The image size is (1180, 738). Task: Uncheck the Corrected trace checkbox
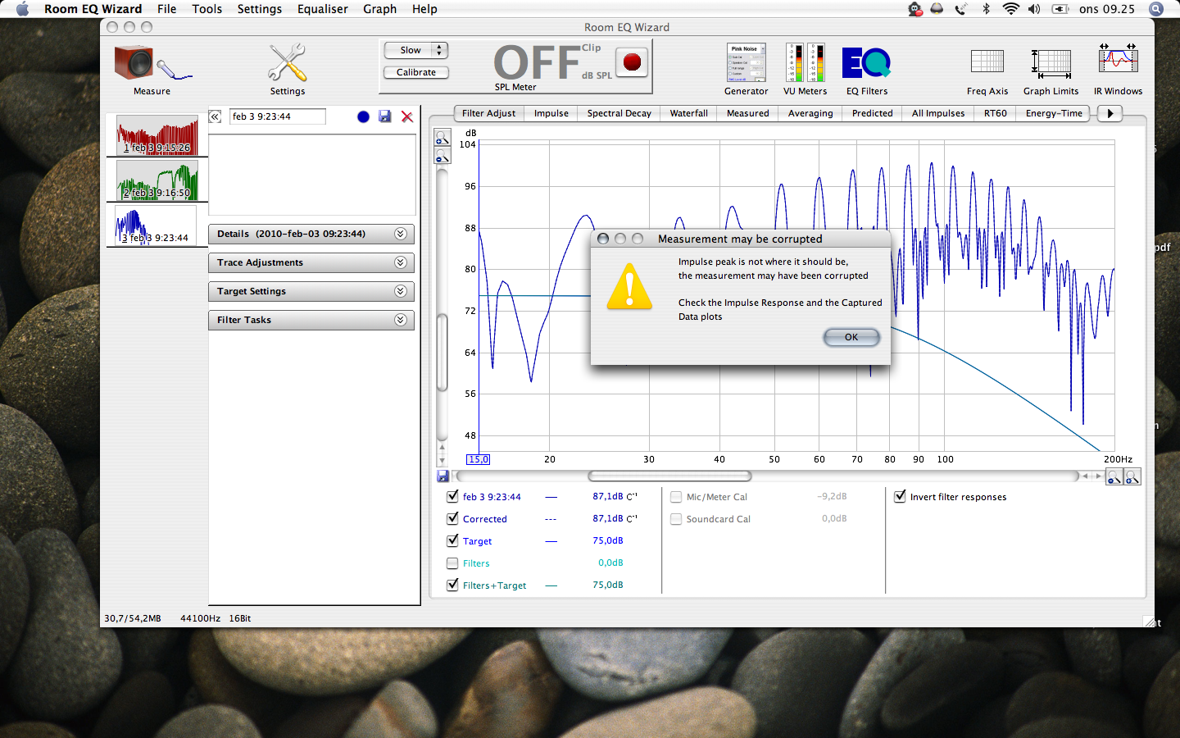[452, 518]
